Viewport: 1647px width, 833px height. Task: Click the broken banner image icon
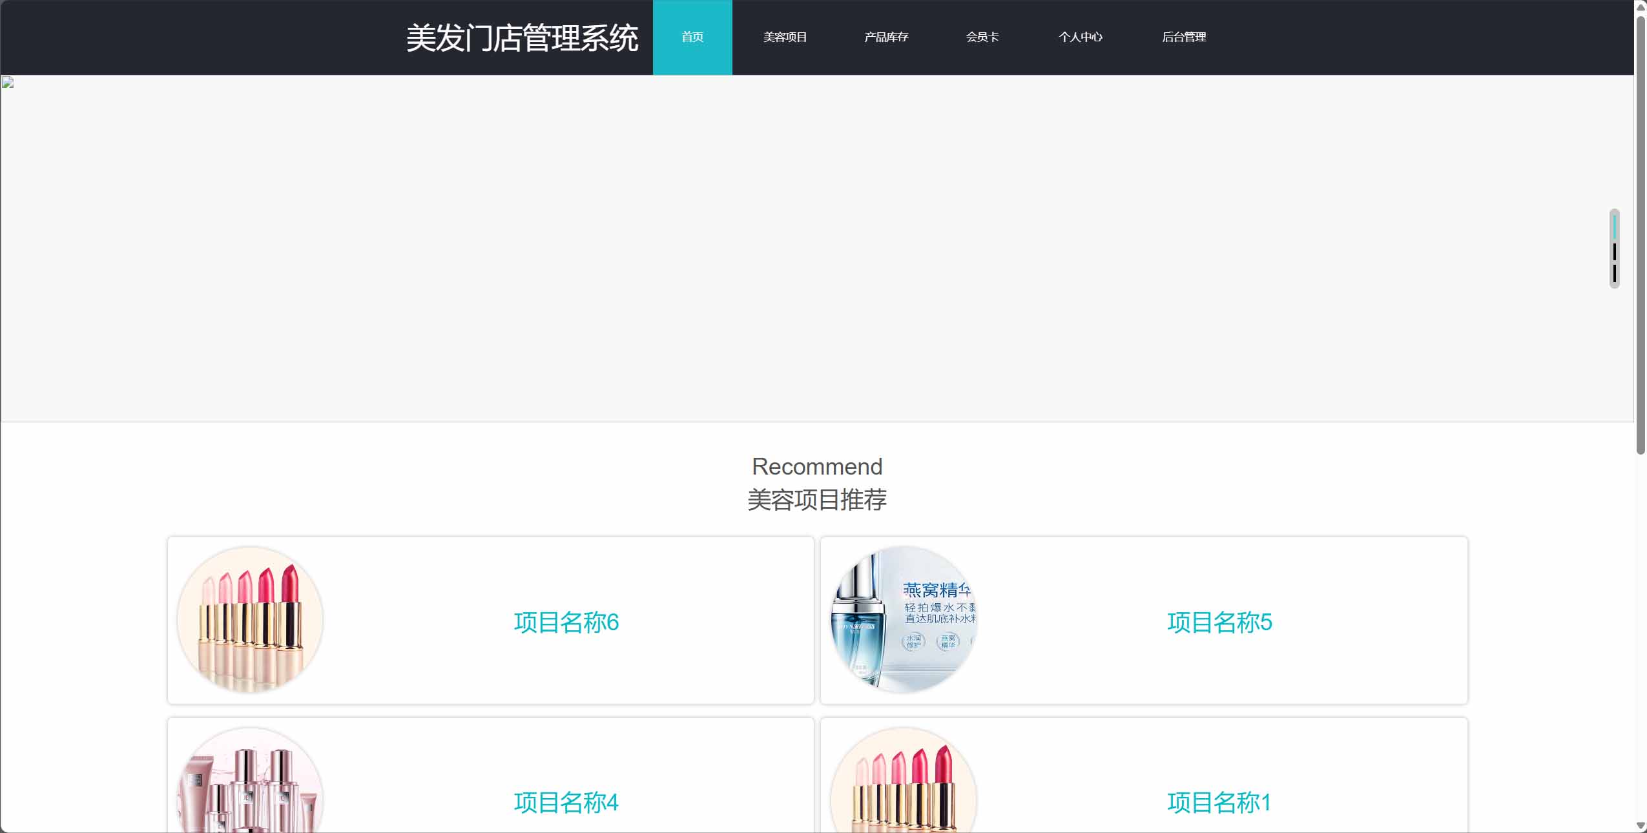point(8,82)
